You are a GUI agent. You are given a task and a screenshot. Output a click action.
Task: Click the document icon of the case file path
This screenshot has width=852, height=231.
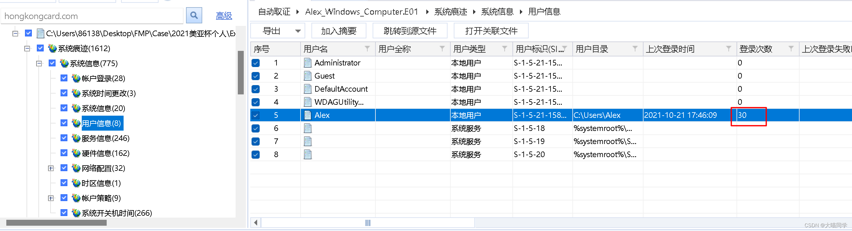tap(40, 33)
